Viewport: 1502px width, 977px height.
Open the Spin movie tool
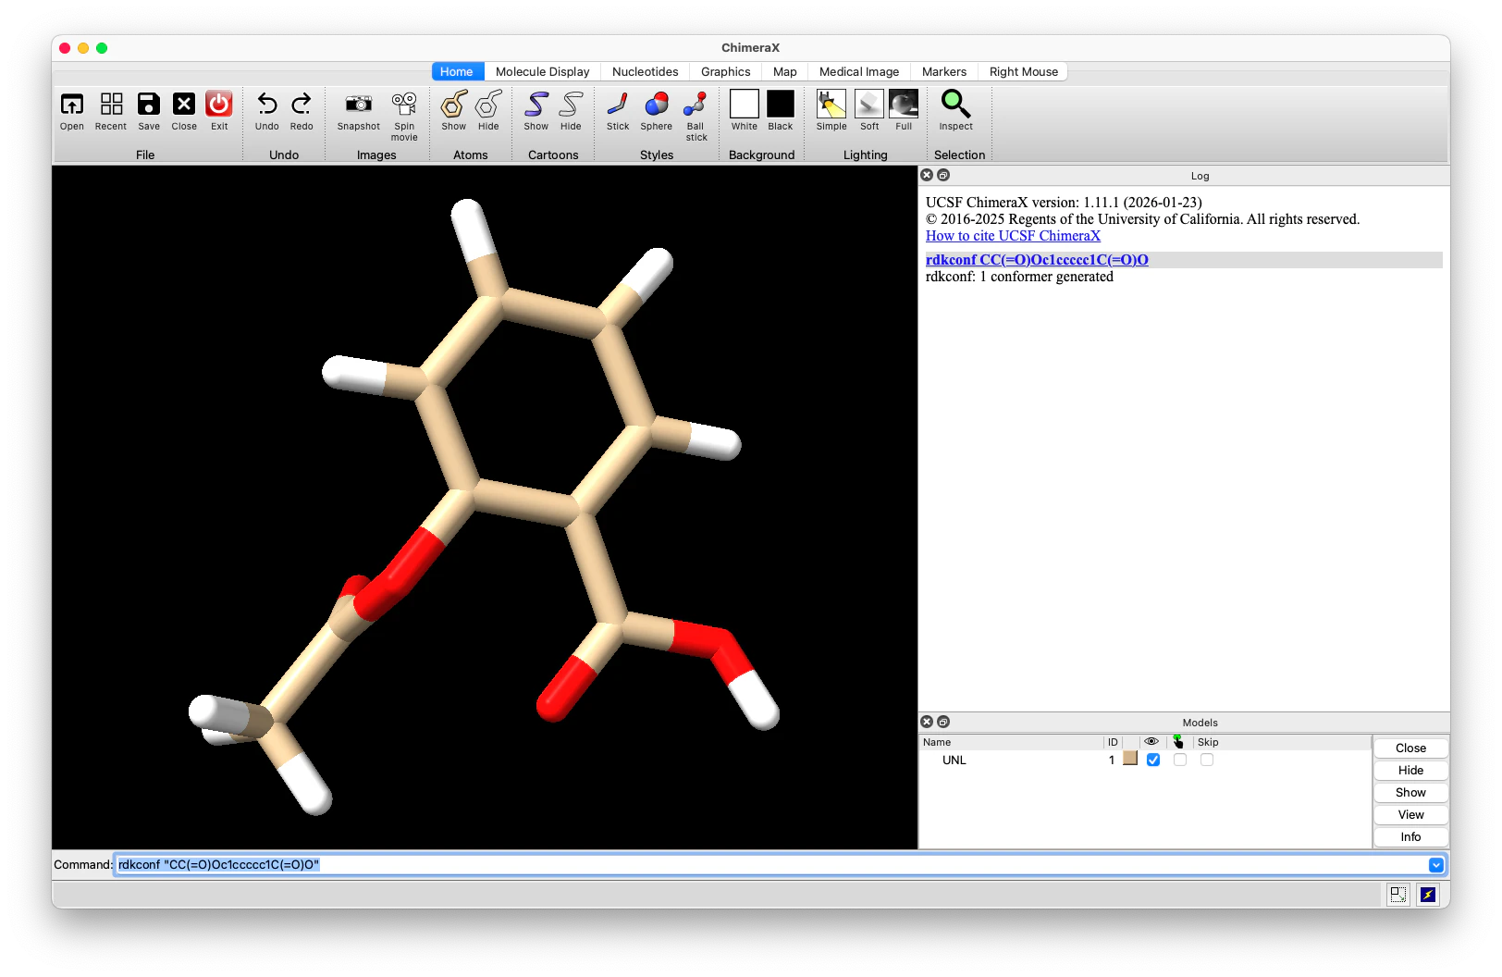[404, 110]
